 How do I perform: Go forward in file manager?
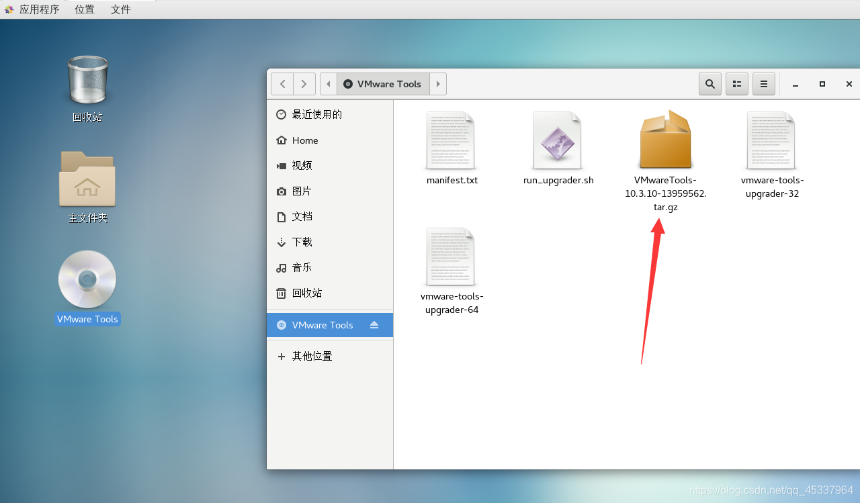304,84
